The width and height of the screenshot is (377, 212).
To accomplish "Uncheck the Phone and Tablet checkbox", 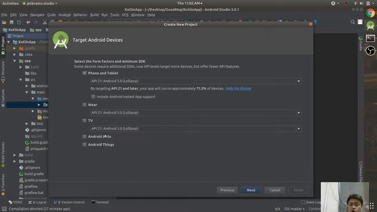I will click(84, 73).
